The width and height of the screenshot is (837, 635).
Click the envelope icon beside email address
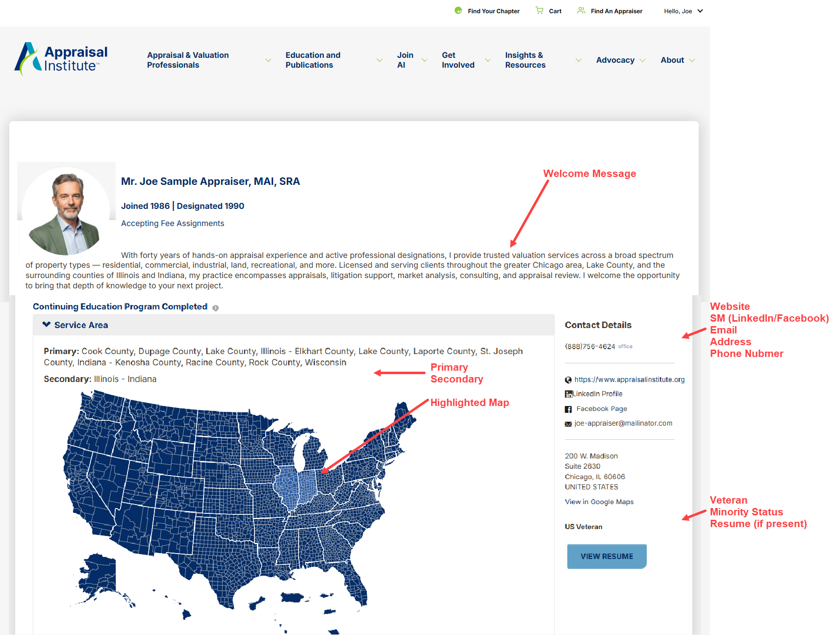pos(568,424)
